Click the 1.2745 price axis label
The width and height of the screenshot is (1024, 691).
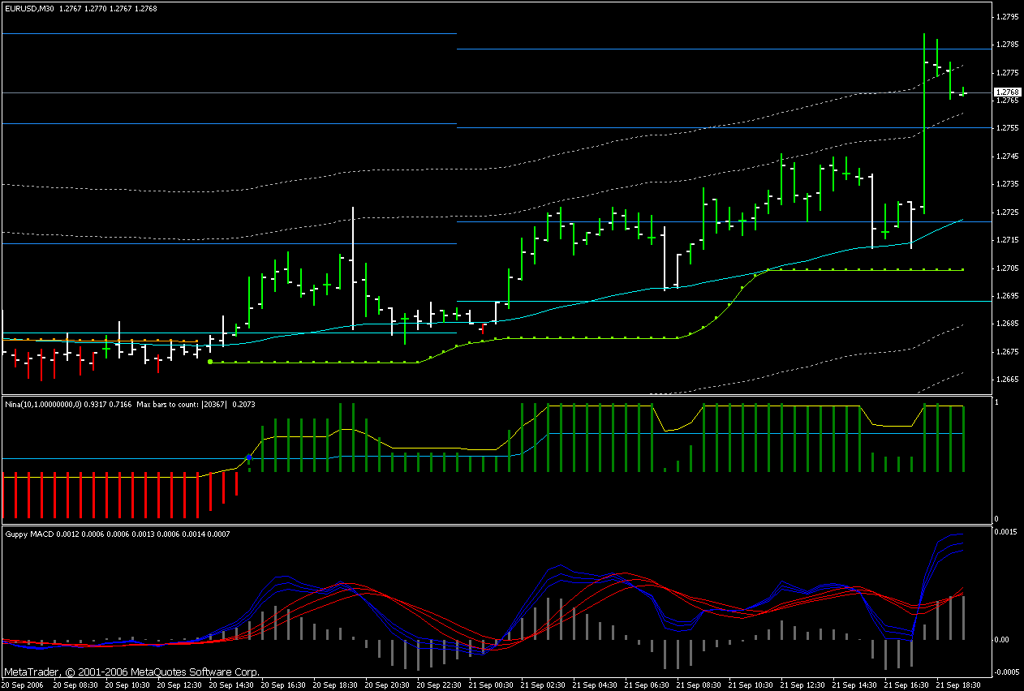tap(1009, 156)
